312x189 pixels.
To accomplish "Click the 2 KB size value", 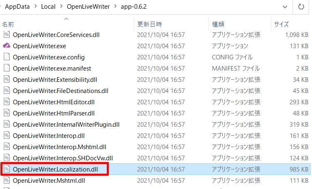I will [302, 69].
